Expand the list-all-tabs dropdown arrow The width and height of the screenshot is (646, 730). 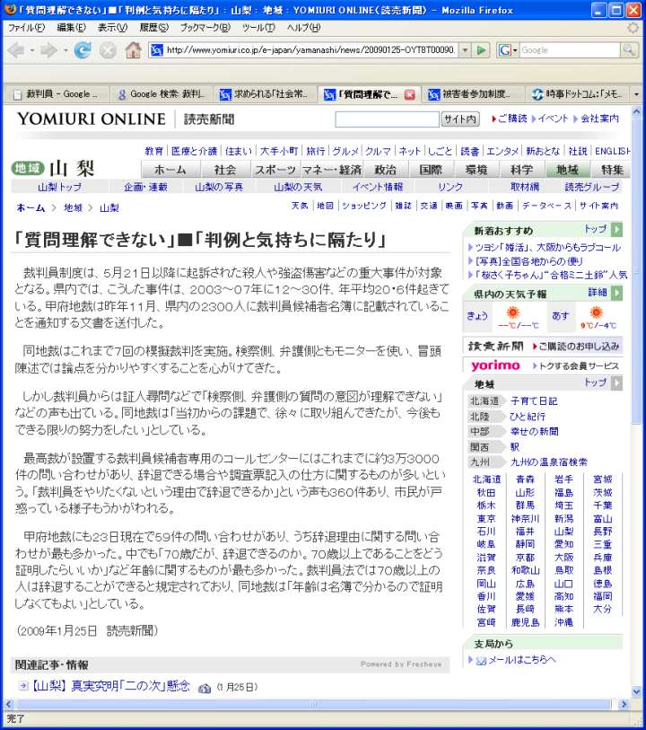pyautogui.click(x=636, y=94)
